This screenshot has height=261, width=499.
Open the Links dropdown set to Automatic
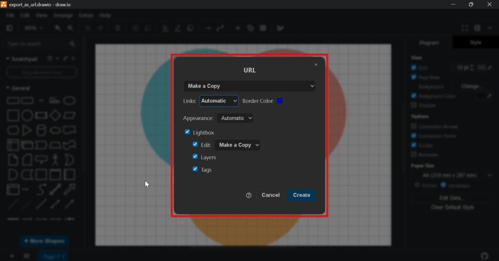tap(219, 101)
